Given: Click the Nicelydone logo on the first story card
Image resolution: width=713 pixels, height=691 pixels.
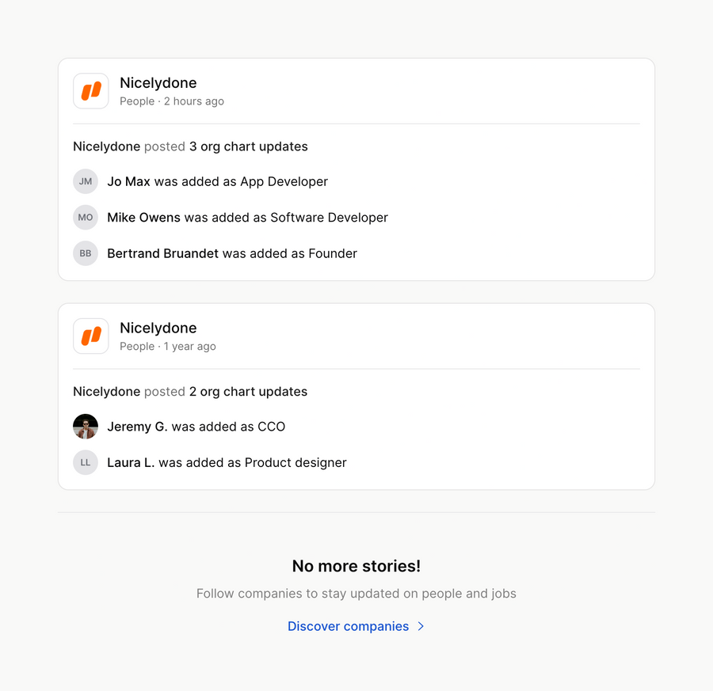Looking at the screenshot, I should pyautogui.click(x=90, y=90).
